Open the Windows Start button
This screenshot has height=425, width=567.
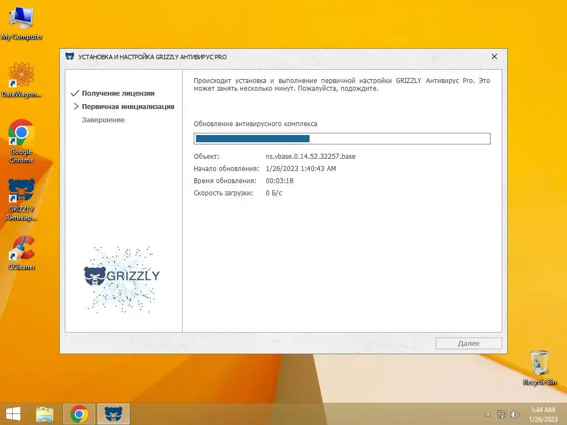[13, 414]
